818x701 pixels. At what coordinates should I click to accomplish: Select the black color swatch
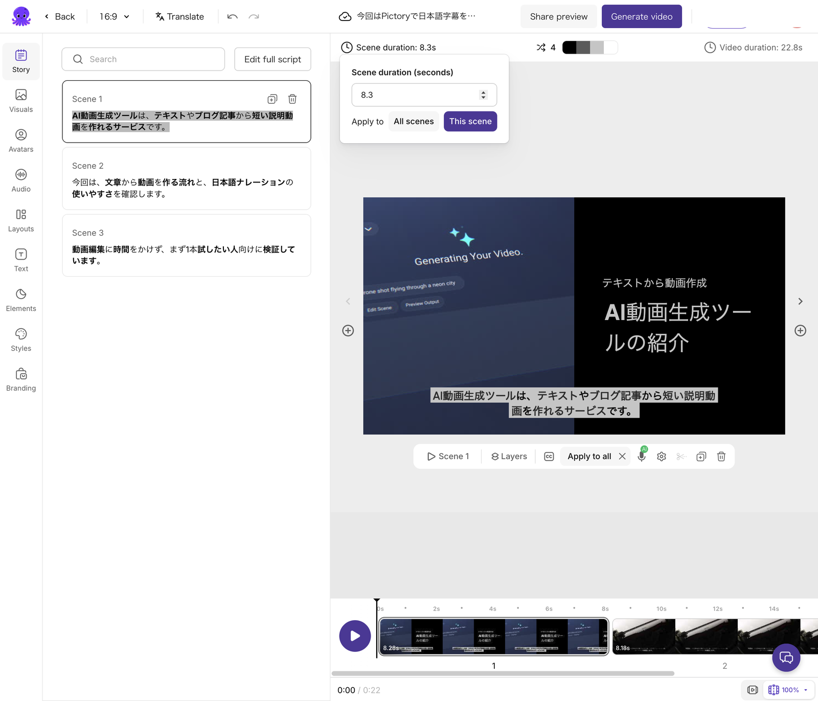point(569,48)
